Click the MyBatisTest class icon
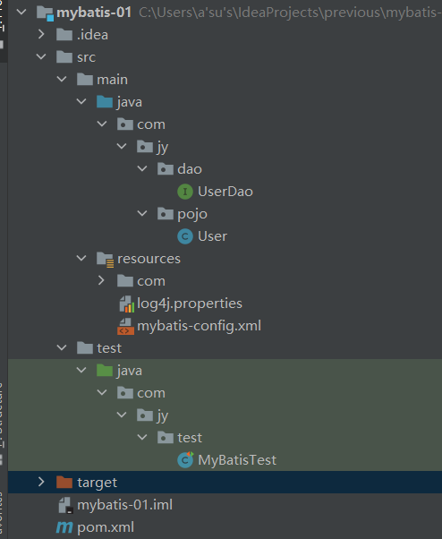Image resolution: width=442 pixels, height=539 pixels. [x=185, y=460]
